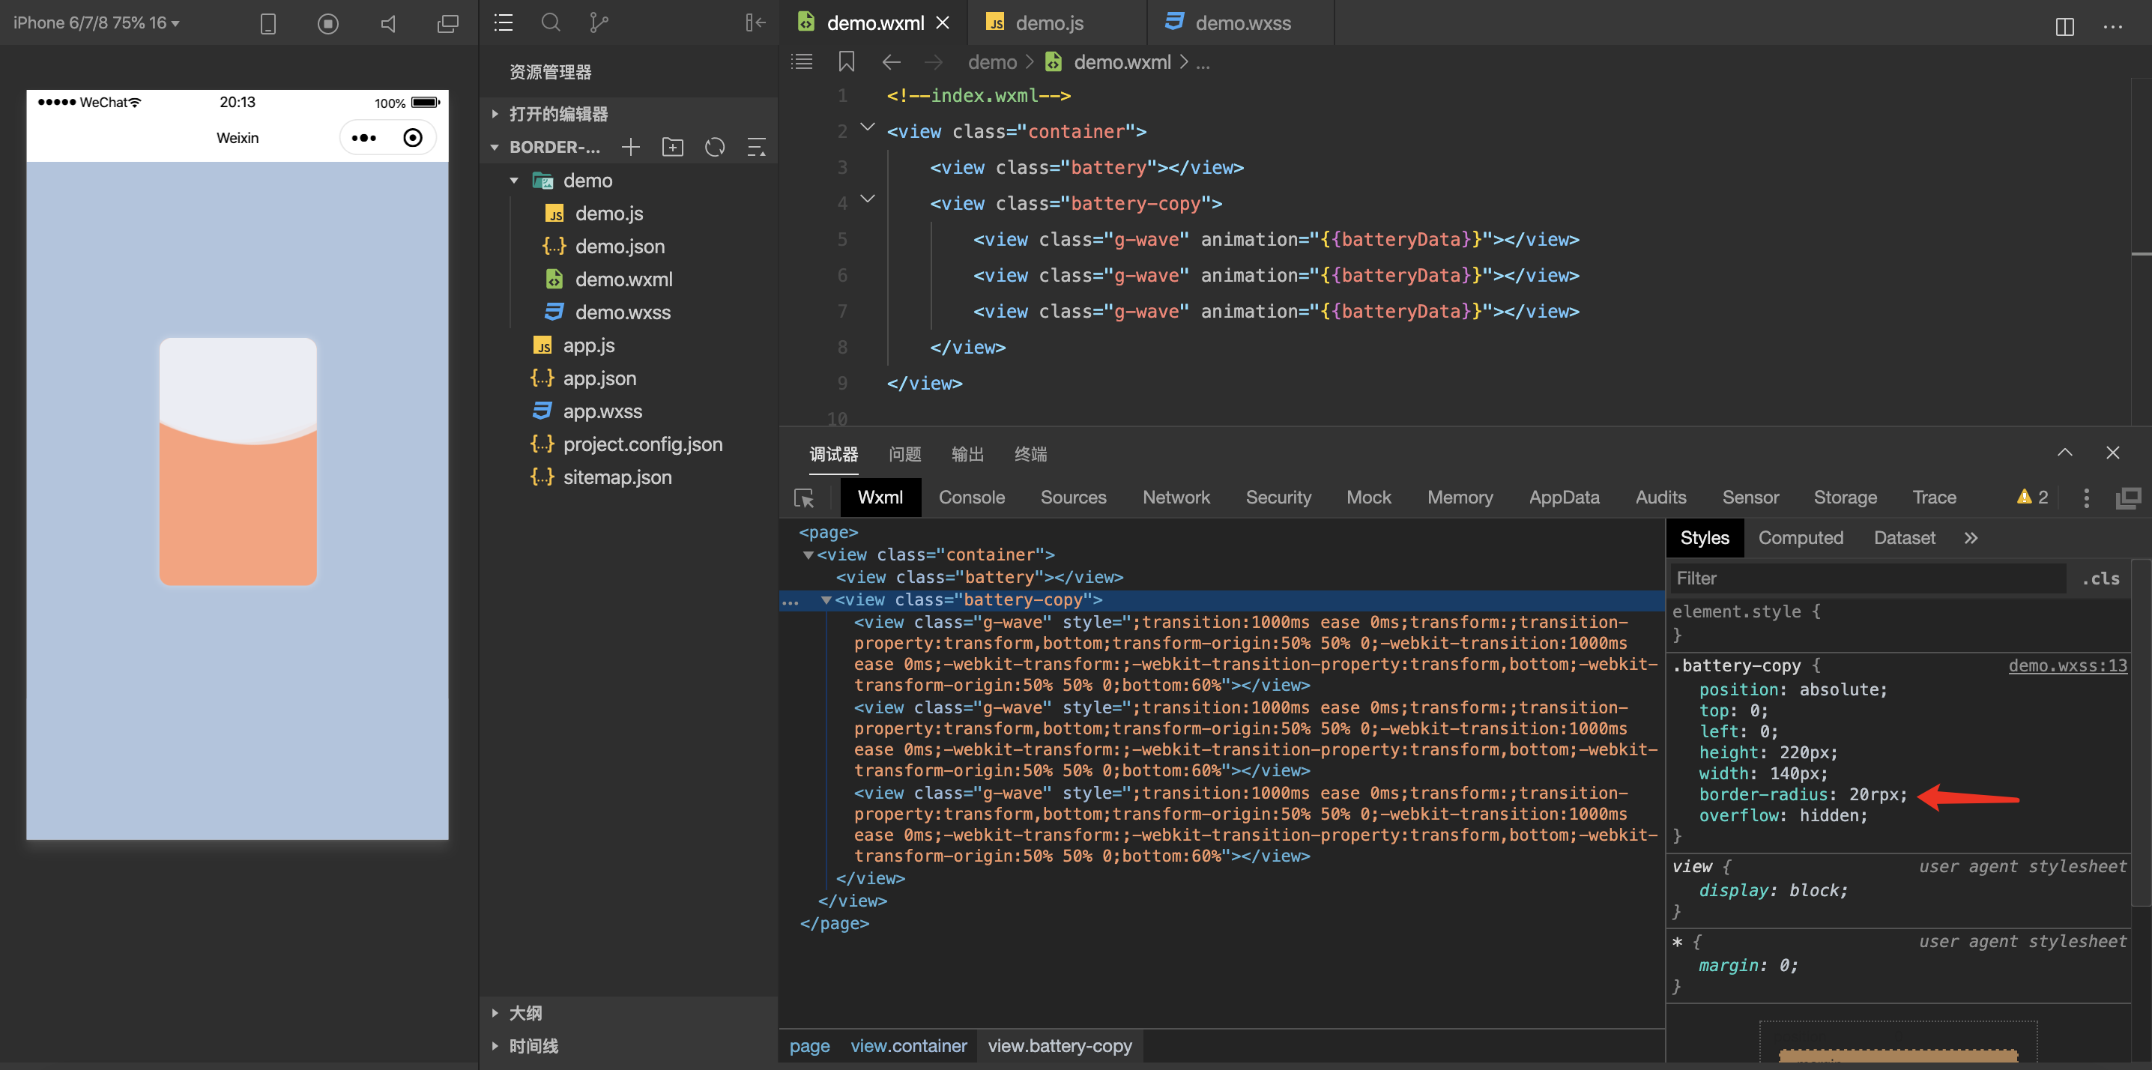Open the source control branch icon
Image resolution: width=2152 pixels, height=1070 pixels.
tap(598, 22)
